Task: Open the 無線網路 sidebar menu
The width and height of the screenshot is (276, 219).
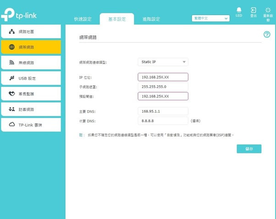Action: pos(31,63)
